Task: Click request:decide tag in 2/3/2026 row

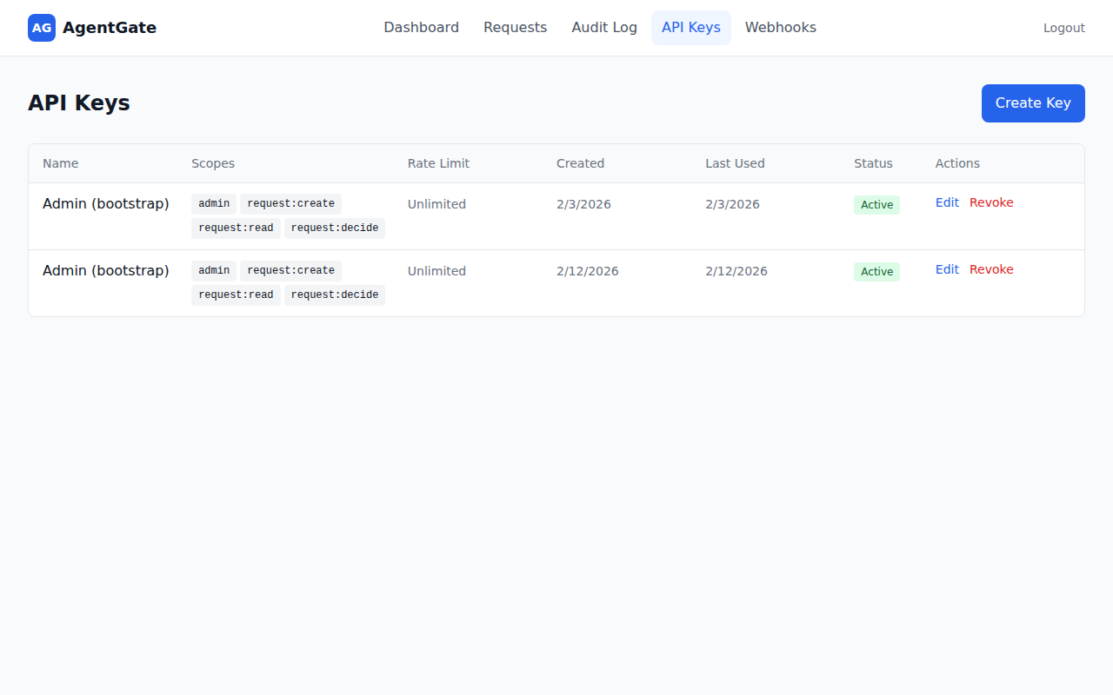Action: (x=335, y=228)
